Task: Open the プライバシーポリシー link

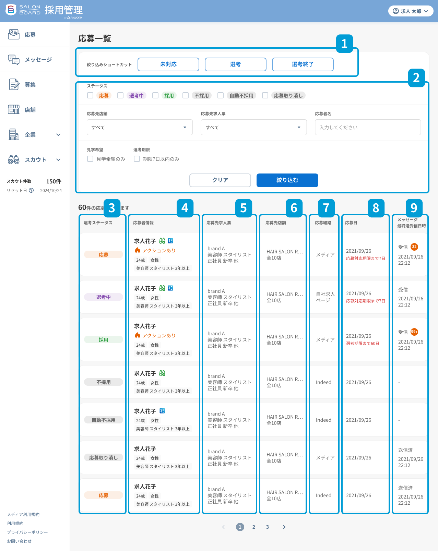Action: [27, 532]
